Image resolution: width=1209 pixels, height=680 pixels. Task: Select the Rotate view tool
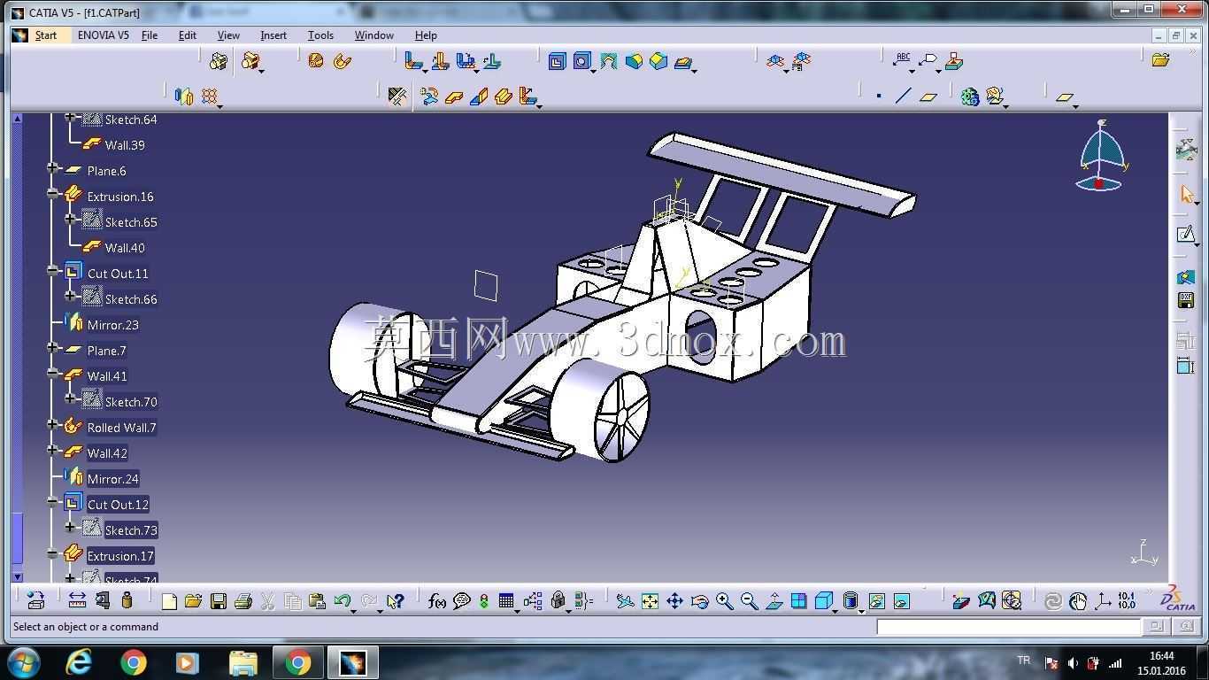pos(699,601)
